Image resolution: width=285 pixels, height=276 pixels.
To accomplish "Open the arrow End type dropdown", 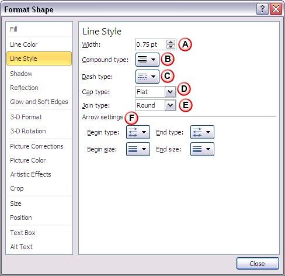I will [202, 132].
